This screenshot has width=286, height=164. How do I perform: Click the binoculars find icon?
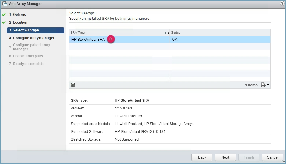(73, 85)
